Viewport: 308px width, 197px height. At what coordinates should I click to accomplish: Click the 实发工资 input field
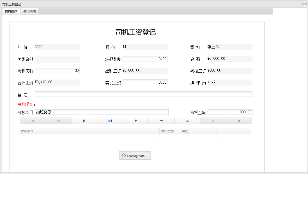[x=145, y=82]
